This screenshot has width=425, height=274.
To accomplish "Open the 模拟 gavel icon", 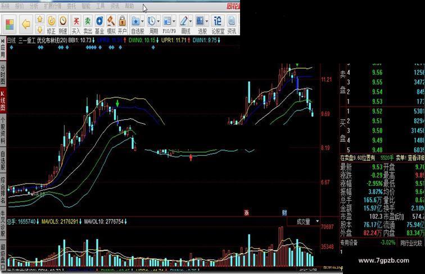I will click(111, 21).
